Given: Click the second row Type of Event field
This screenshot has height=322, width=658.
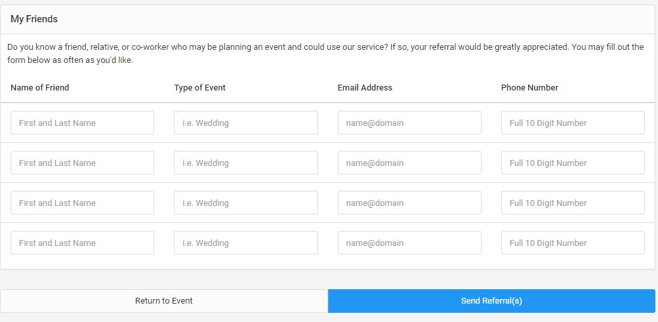Looking at the screenshot, I should click(x=245, y=163).
